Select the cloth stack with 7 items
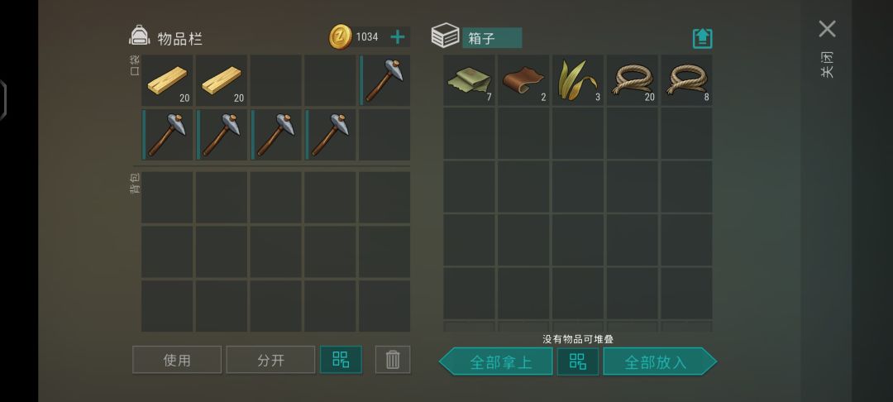This screenshot has height=402, width=893. [469, 80]
